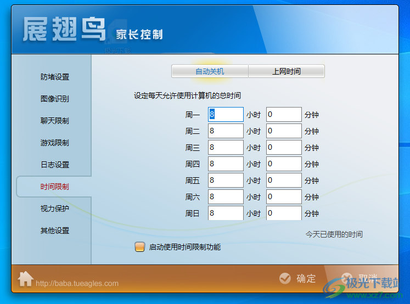This screenshot has height=304, width=410.
Task: Click 周五 minutes input field
Action: pos(284,180)
